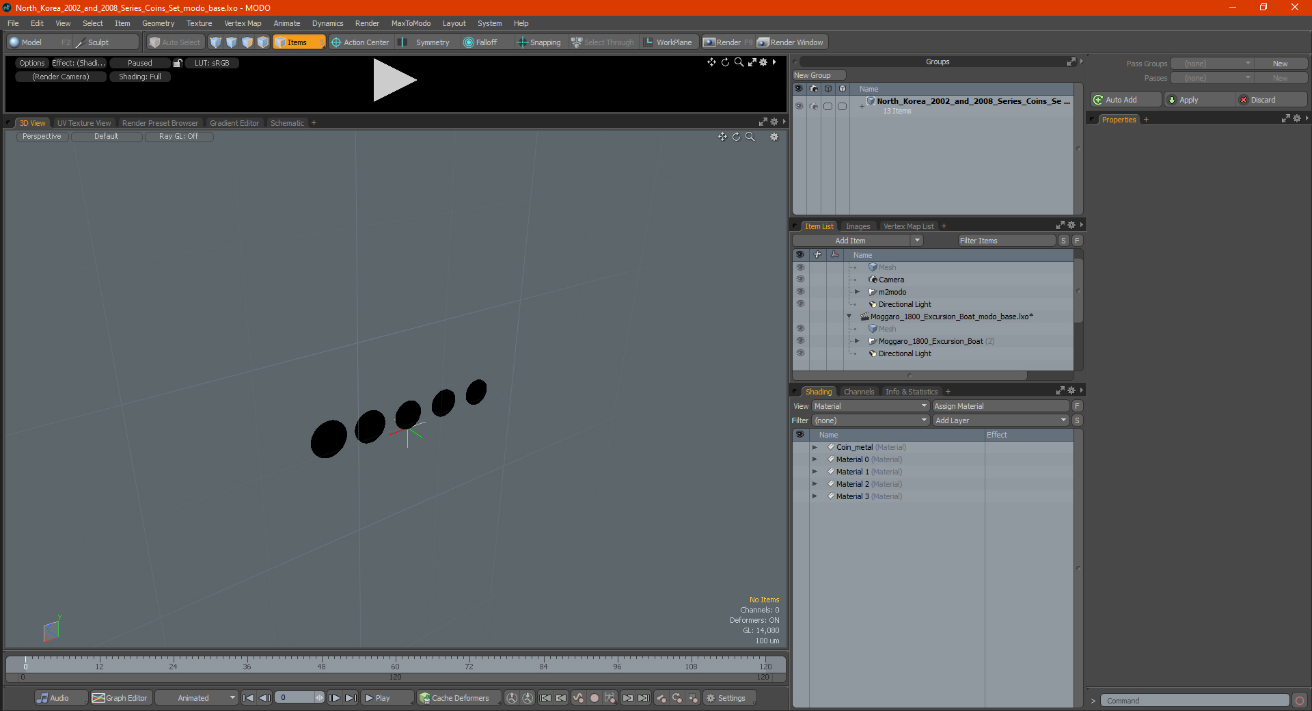Click the 3D viewport zoom magnifier icon
1312x711 pixels.
(x=750, y=137)
